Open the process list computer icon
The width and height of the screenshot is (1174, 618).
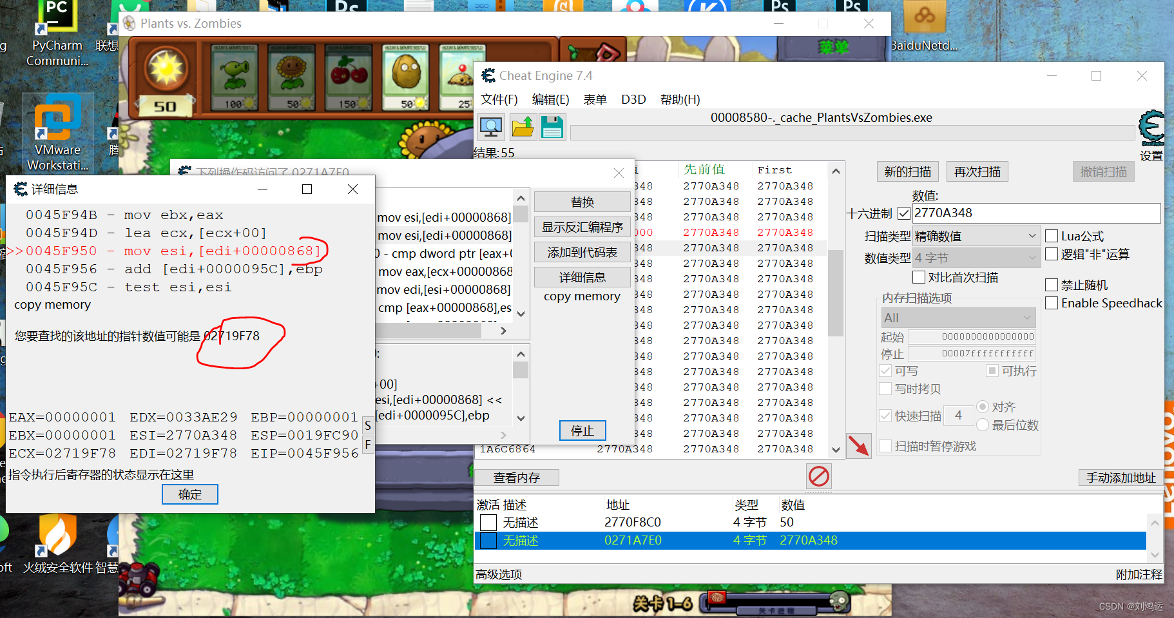(x=491, y=127)
